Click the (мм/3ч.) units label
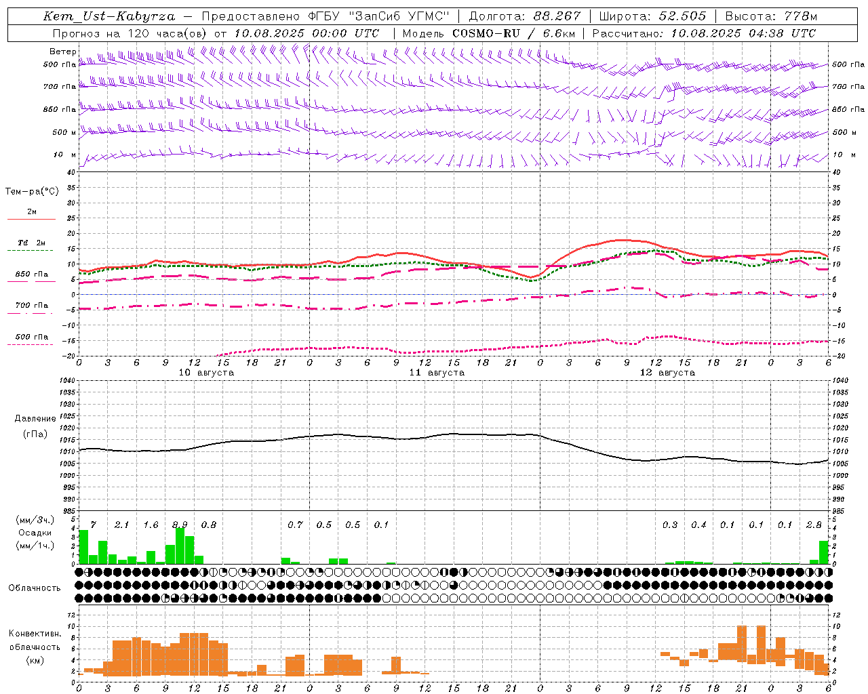The image size is (868, 694). pos(35,520)
